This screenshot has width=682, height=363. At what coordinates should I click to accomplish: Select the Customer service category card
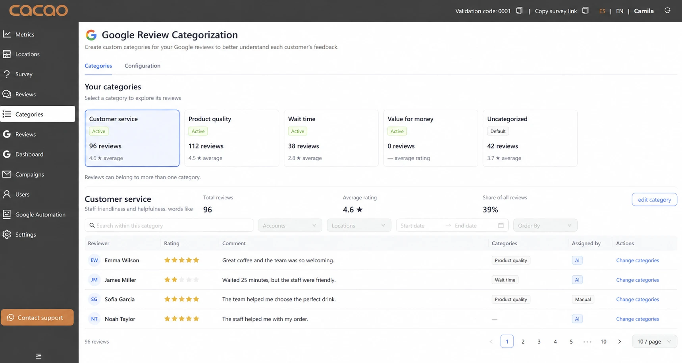click(x=132, y=138)
